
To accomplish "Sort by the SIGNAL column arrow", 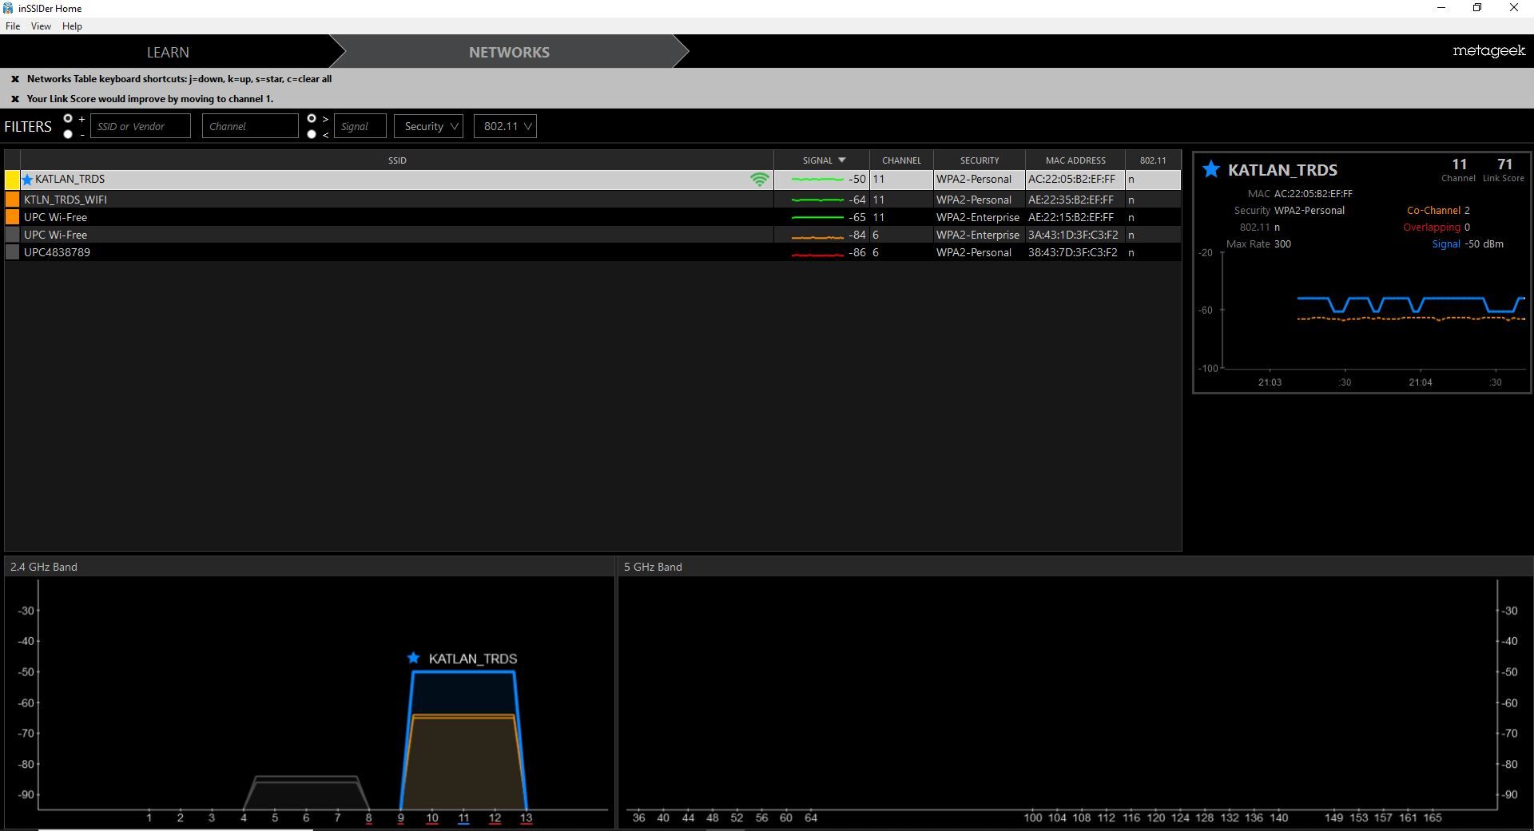I will click(x=842, y=160).
